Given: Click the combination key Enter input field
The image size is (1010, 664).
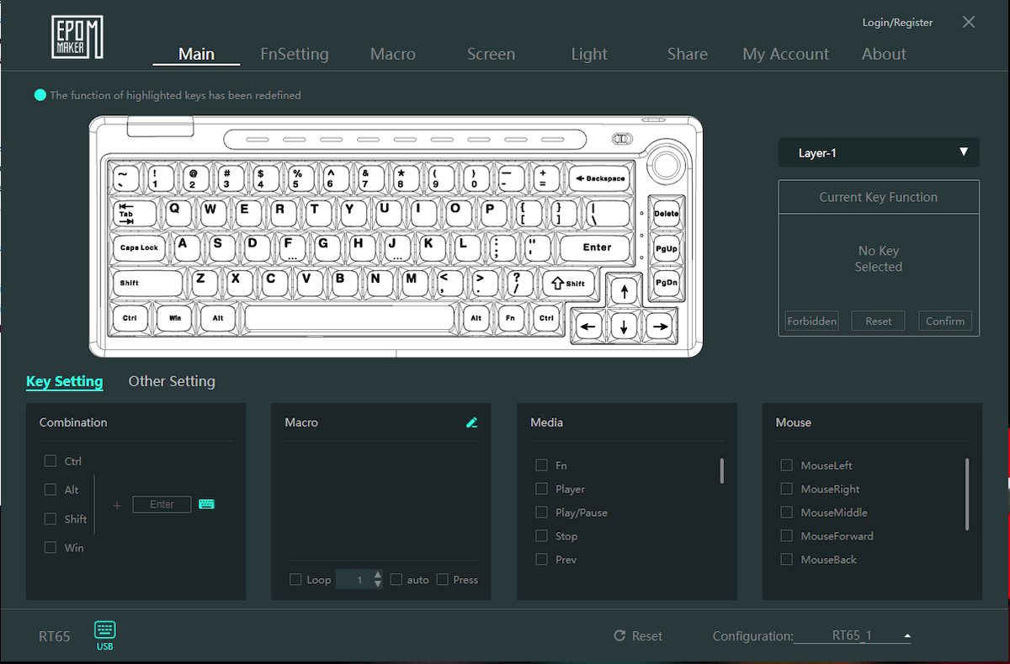Looking at the screenshot, I should [x=162, y=504].
